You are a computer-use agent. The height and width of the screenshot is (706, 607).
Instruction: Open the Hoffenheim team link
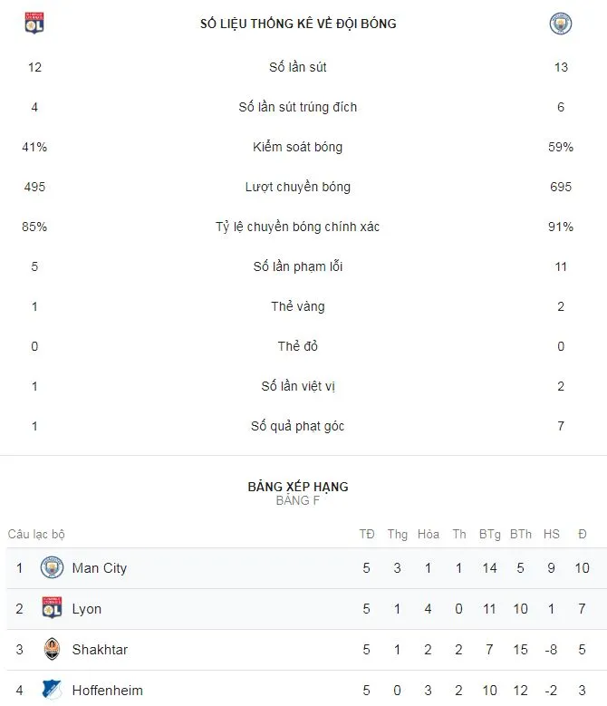coord(107,691)
